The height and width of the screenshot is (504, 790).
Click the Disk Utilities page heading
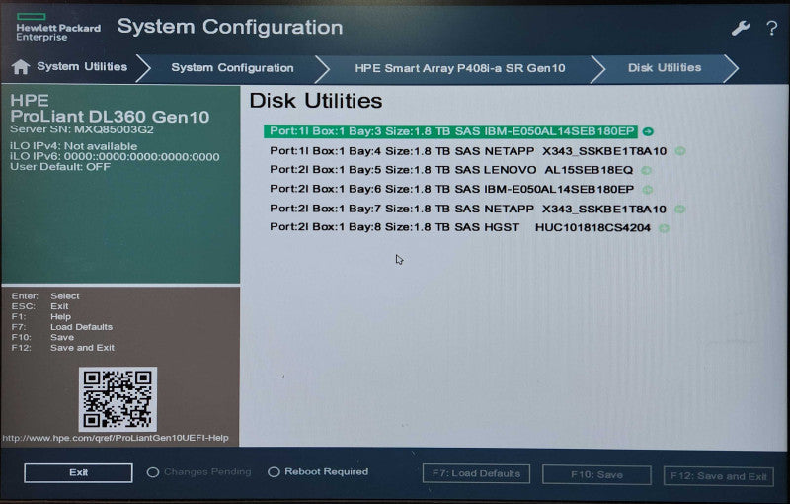[316, 101]
